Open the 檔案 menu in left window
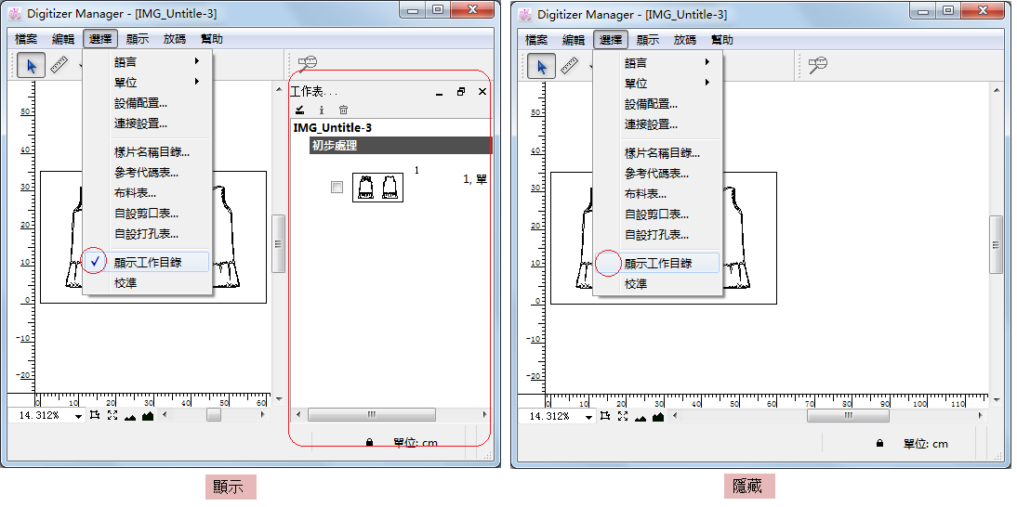 coord(26,39)
